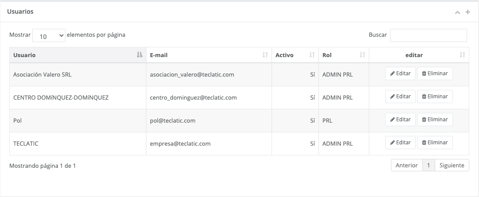
Task: Click inside the Buscar search field
Action: (428, 35)
